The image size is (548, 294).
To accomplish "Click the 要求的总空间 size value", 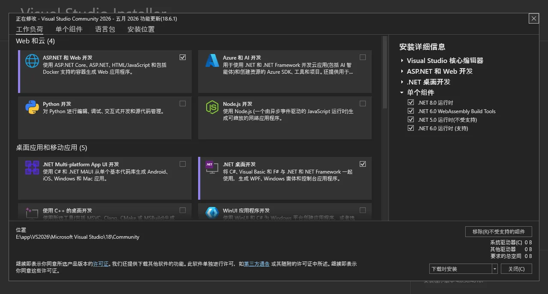I will click(x=528, y=256).
